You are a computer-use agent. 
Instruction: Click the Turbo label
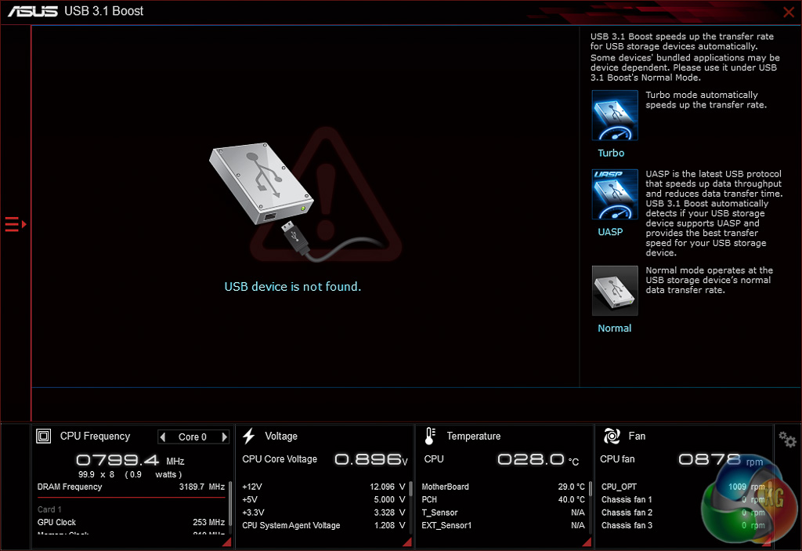pyautogui.click(x=611, y=153)
